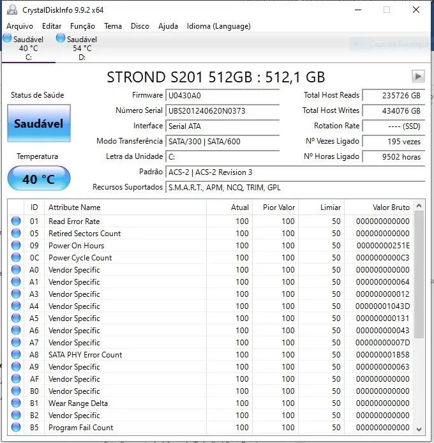Click the ID column header
Image resolution: width=434 pixels, height=443 pixels.
[34, 207]
